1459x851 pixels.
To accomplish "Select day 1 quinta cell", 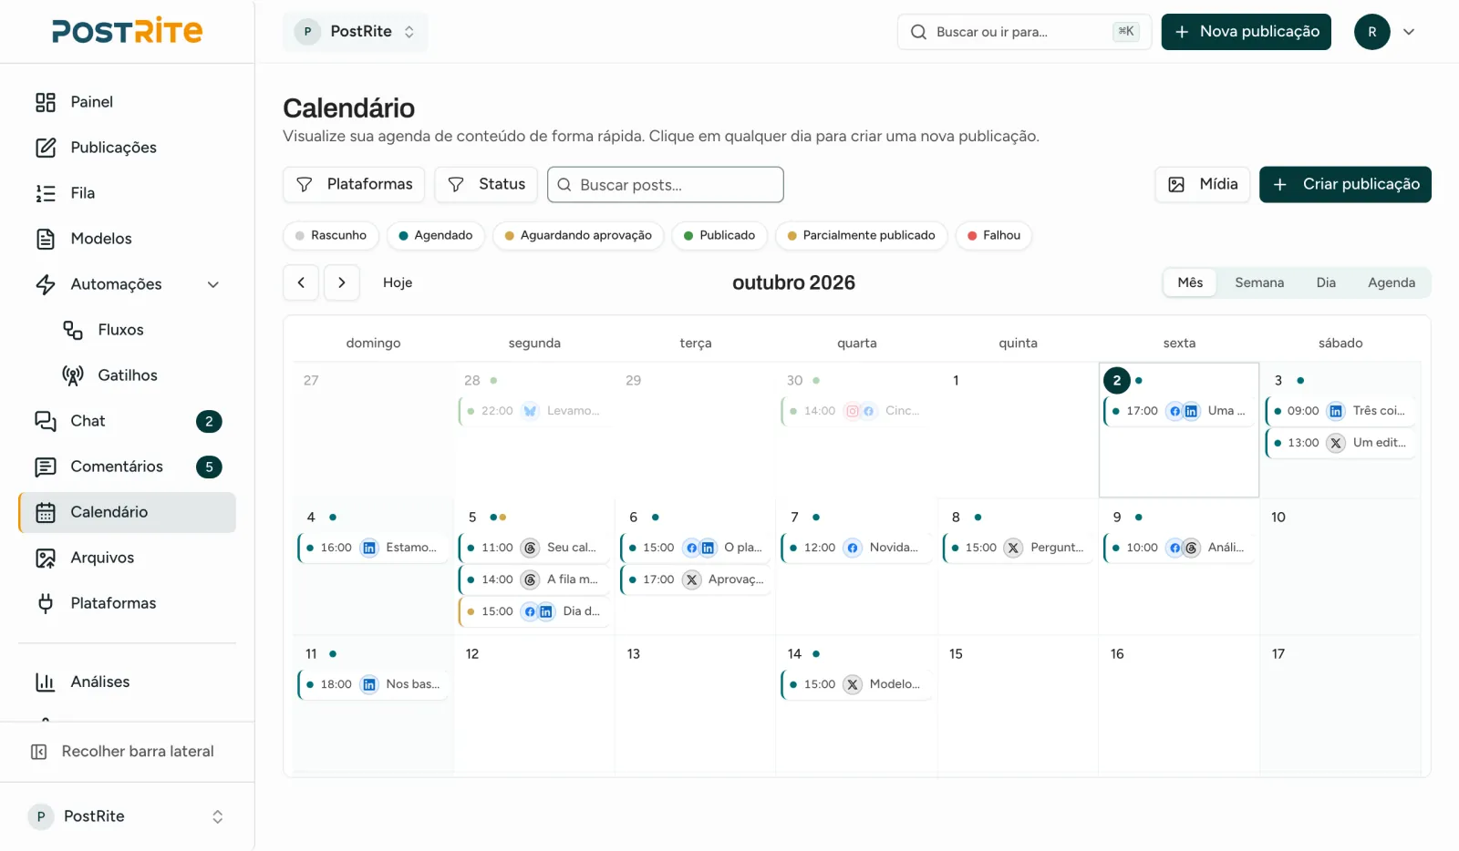I will 1018,430.
